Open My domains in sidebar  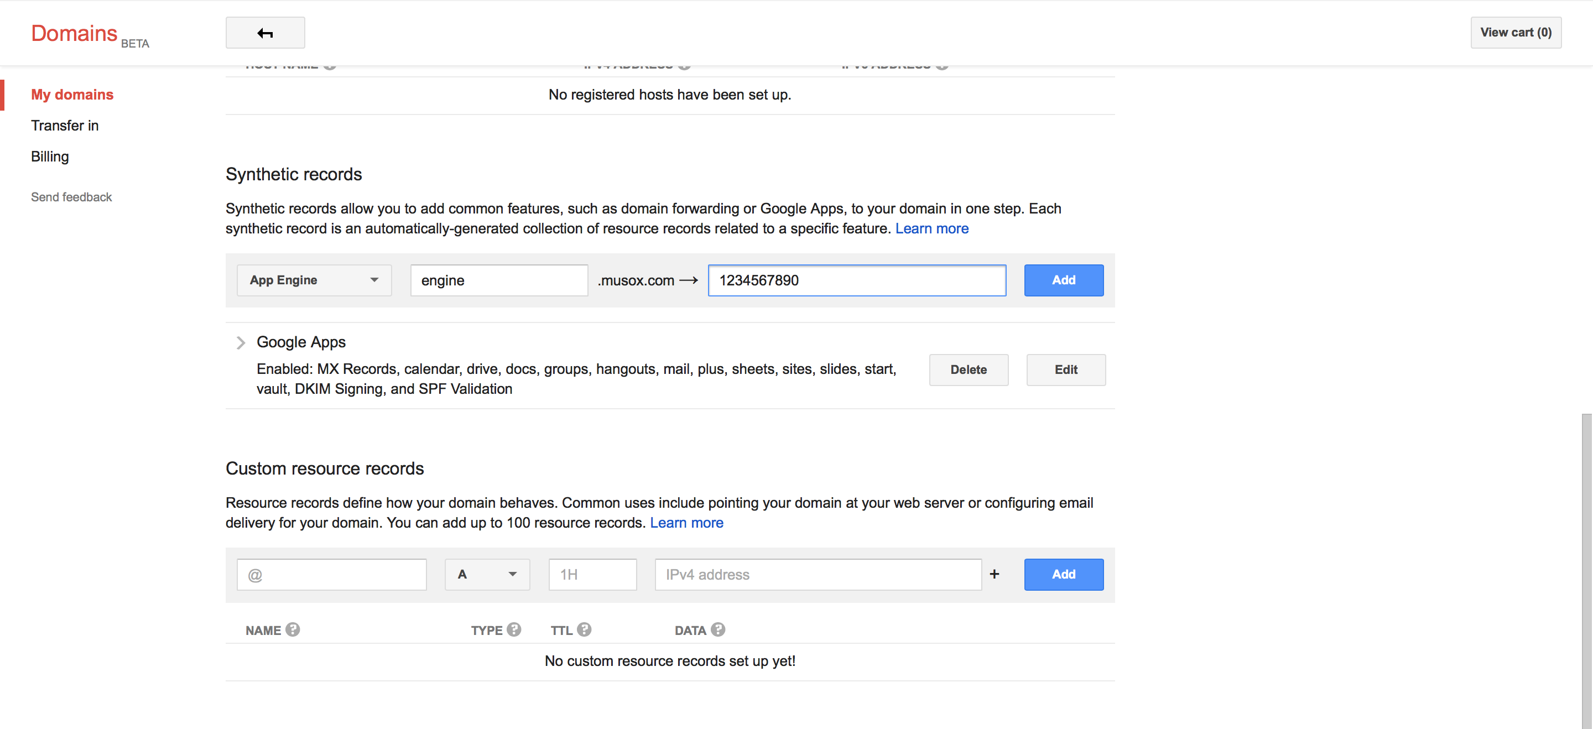point(72,95)
